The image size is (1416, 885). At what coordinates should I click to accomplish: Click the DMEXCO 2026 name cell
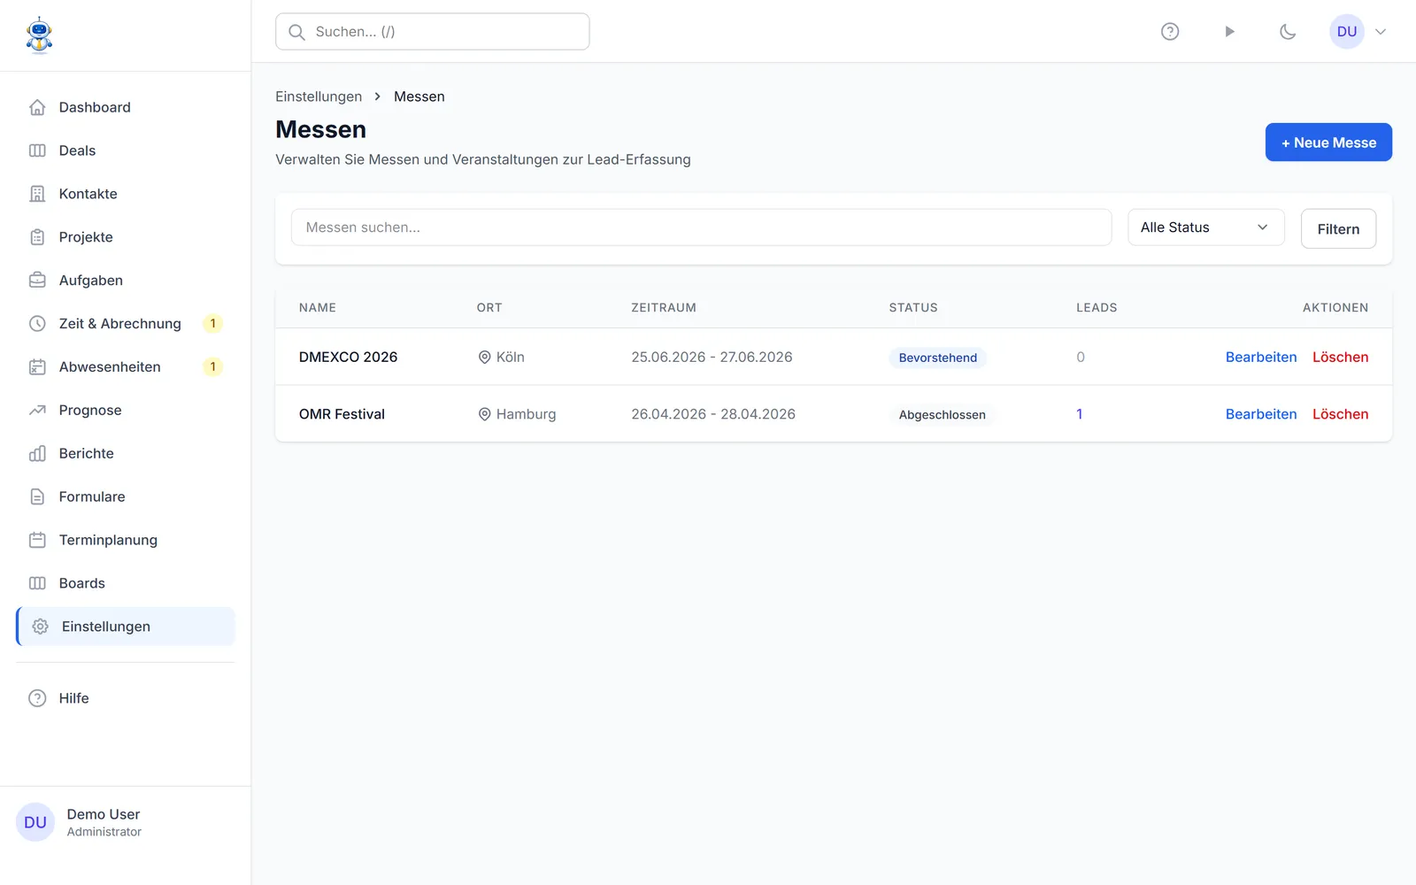point(348,358)
